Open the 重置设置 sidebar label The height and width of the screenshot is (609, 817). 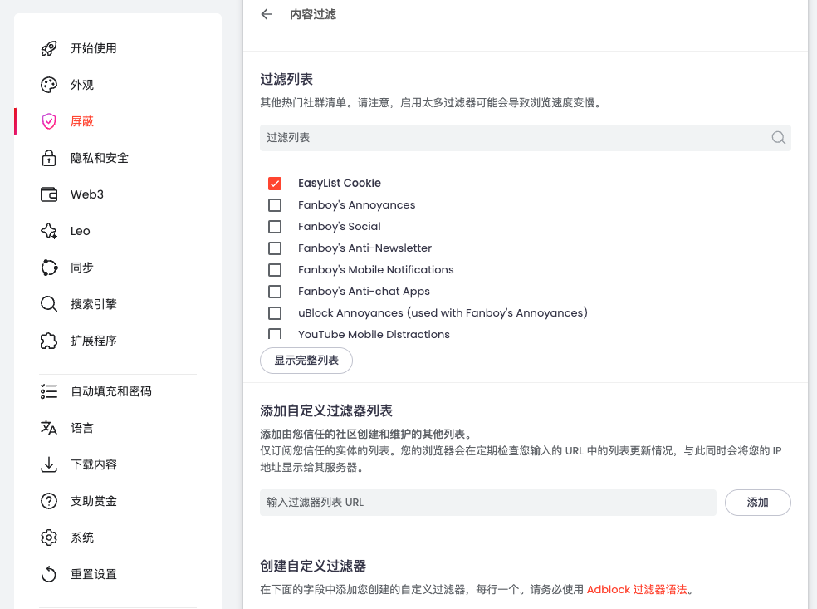[94, 574]
